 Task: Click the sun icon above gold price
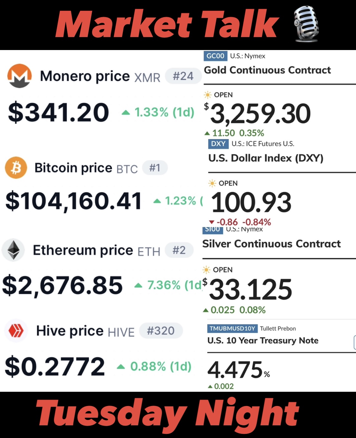(x=208, y=95)
